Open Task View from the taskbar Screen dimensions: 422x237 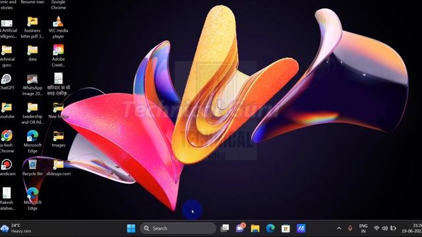click(x=224, y=228)
